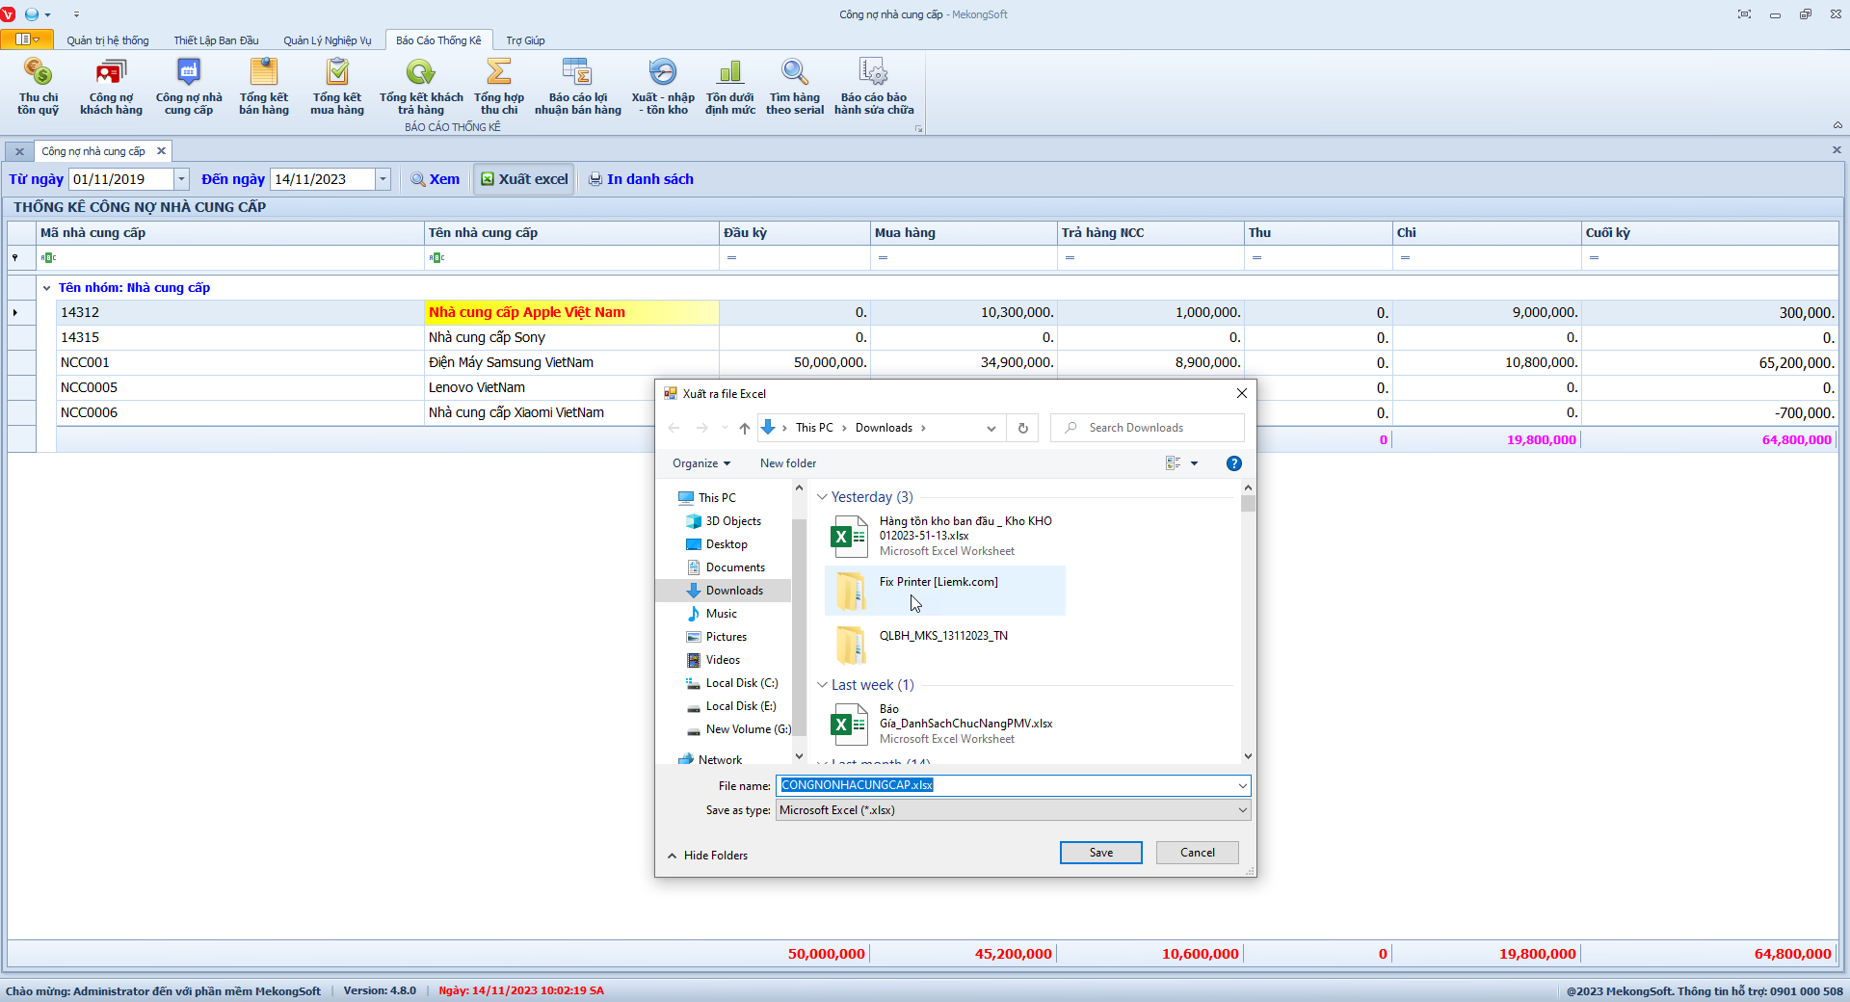The image size is (1850, 1002).
Task: Click Save button in export dialog
Action: click(x=1100, y=853)
